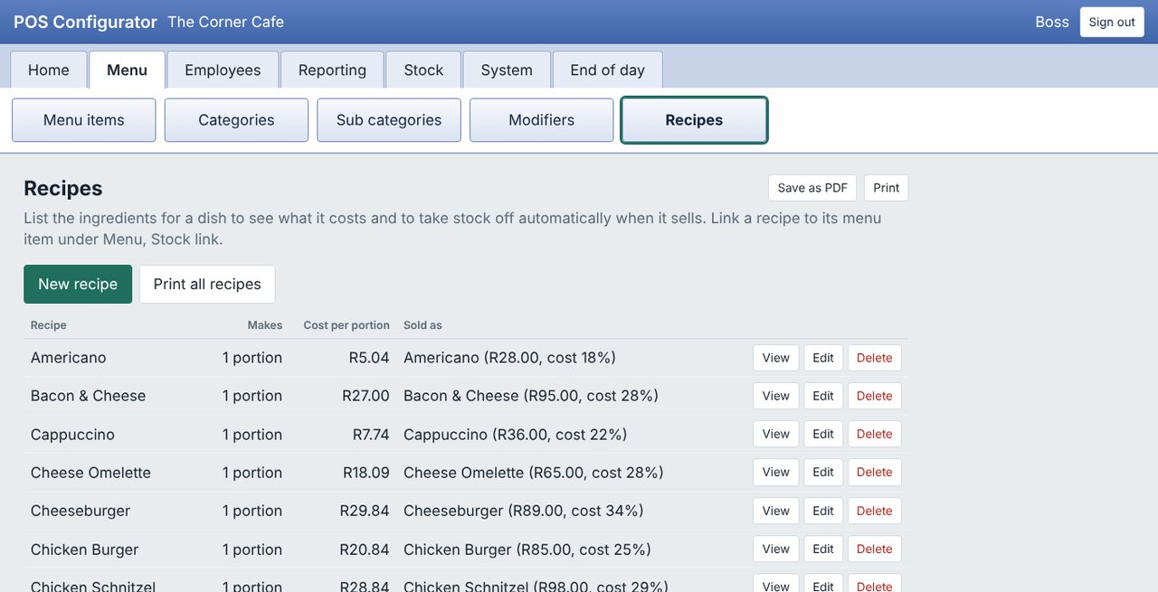Delete the Chicken Burger recipe
This screenshot has width=1158, height=592.
875,549
